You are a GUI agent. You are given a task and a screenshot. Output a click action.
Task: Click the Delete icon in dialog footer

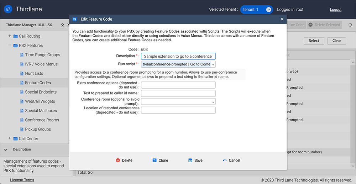tap(118, 161)
